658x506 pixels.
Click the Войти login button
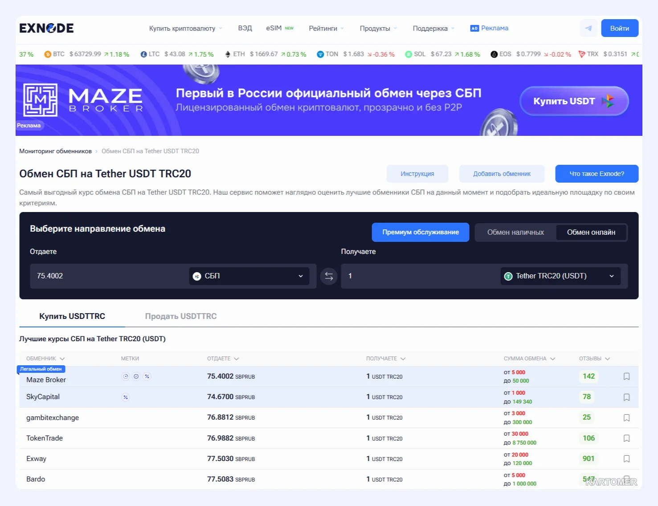pyautogui.click(x=620, y=28)
